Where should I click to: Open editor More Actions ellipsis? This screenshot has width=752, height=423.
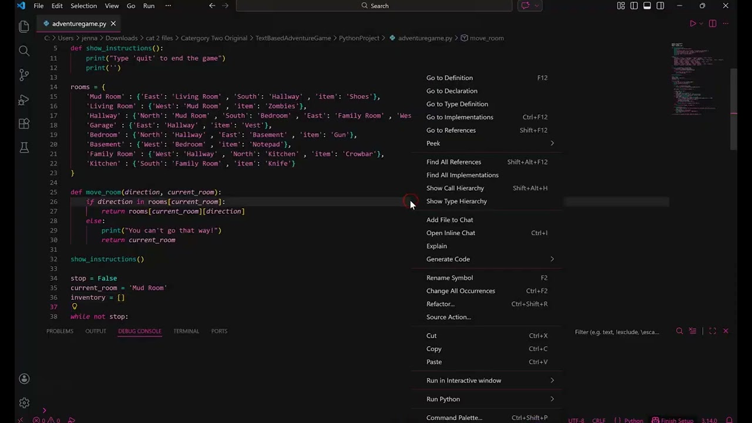(726, 23)
